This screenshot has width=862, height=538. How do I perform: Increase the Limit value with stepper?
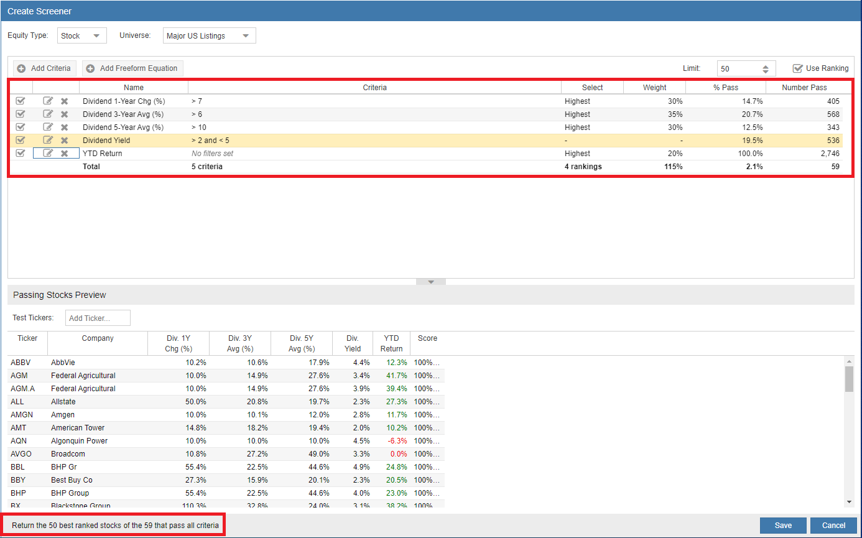766,66
